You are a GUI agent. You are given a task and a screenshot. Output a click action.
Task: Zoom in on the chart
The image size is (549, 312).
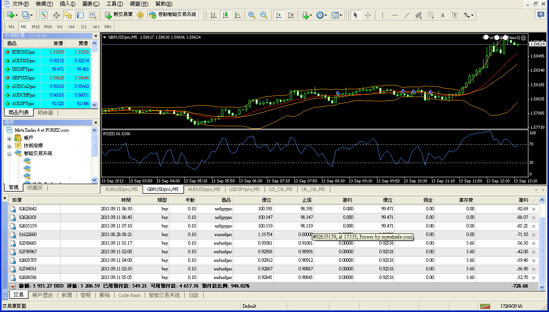coord(252,15)
